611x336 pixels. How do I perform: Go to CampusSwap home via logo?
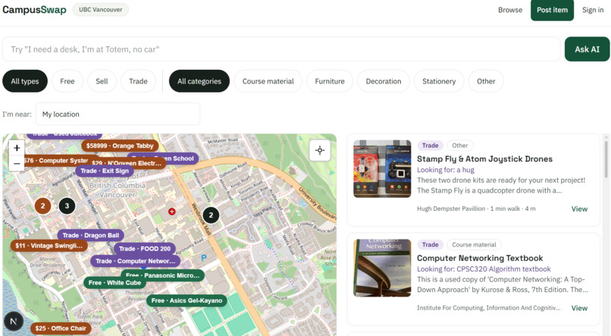click(34, 10)
